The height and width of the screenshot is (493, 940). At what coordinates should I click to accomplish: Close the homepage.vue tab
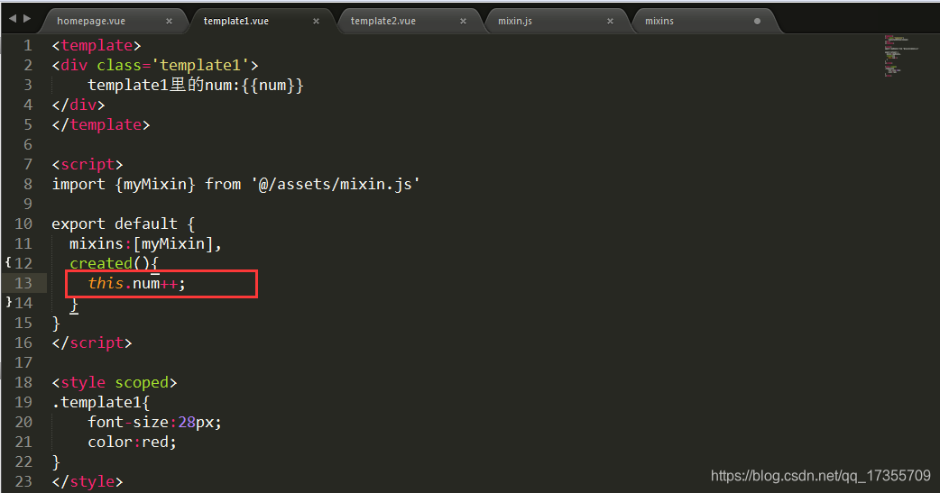169,21
